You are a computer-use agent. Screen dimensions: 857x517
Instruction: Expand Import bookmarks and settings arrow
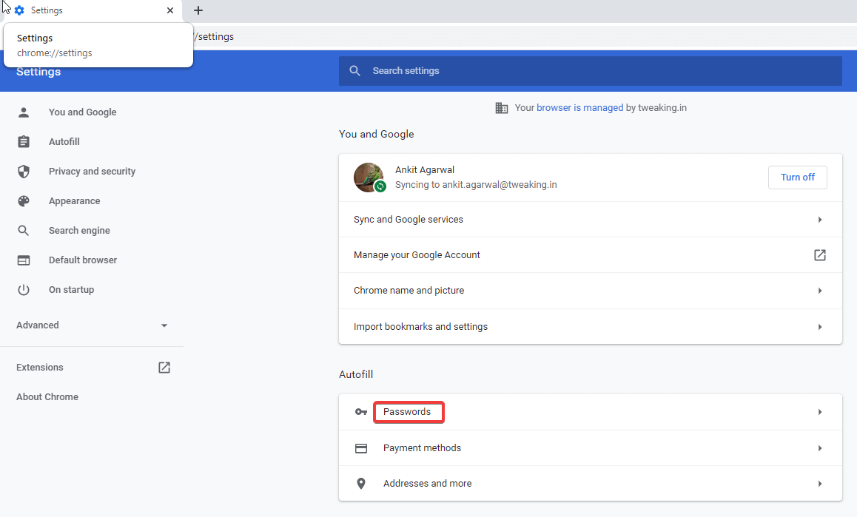tap(820, 327)
